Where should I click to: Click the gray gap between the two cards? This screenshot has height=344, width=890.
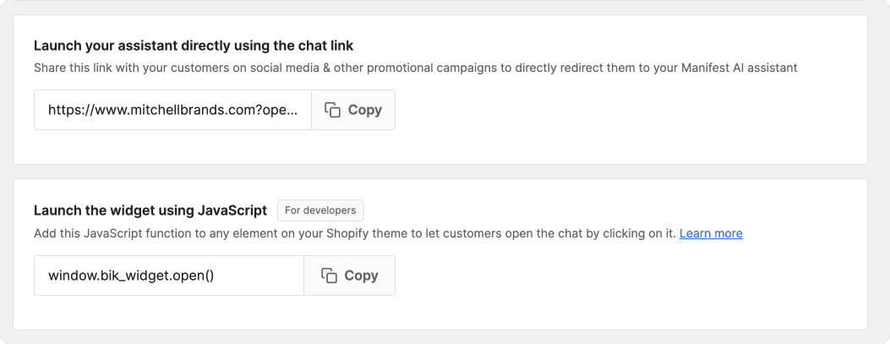440,172
